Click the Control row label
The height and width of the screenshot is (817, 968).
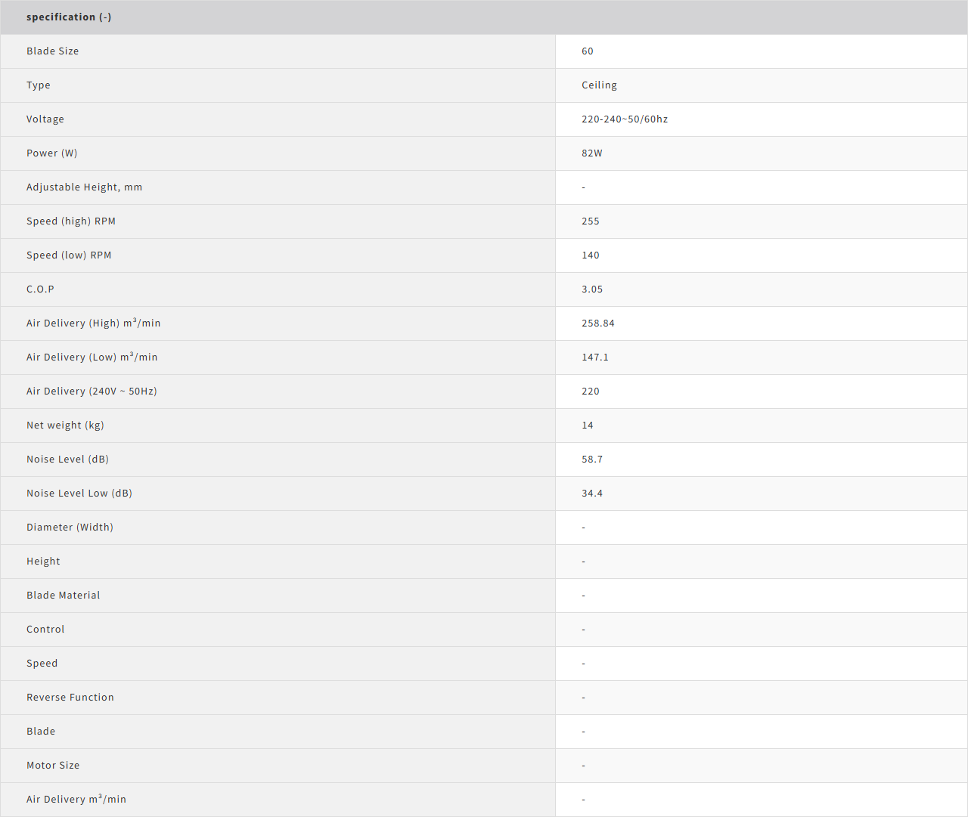pyautogui.click(x=45, y=630)
